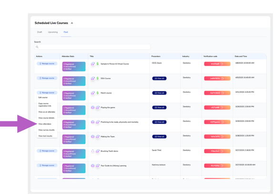The width and height of the screenshot is (274, 196).
Task: Choose Edit course in the dropdown menu
Action: tap(43, 98)
